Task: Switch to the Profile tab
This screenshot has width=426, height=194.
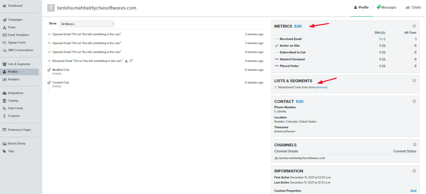Action: coord(361,7)
